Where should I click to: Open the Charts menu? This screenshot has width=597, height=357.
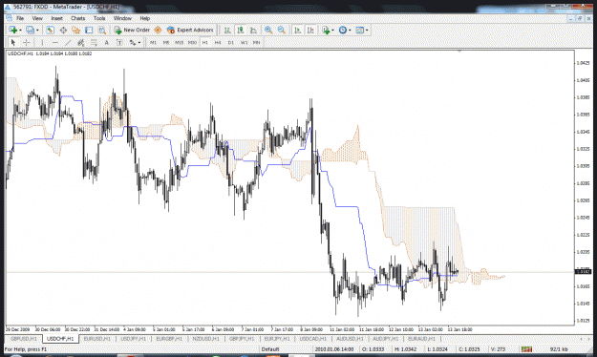77,18
